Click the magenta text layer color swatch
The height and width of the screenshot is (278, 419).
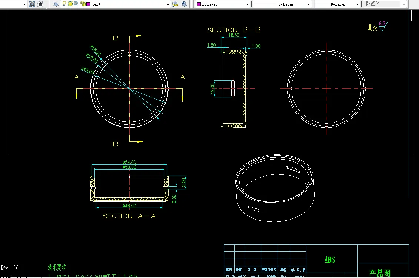coord(89,4)
